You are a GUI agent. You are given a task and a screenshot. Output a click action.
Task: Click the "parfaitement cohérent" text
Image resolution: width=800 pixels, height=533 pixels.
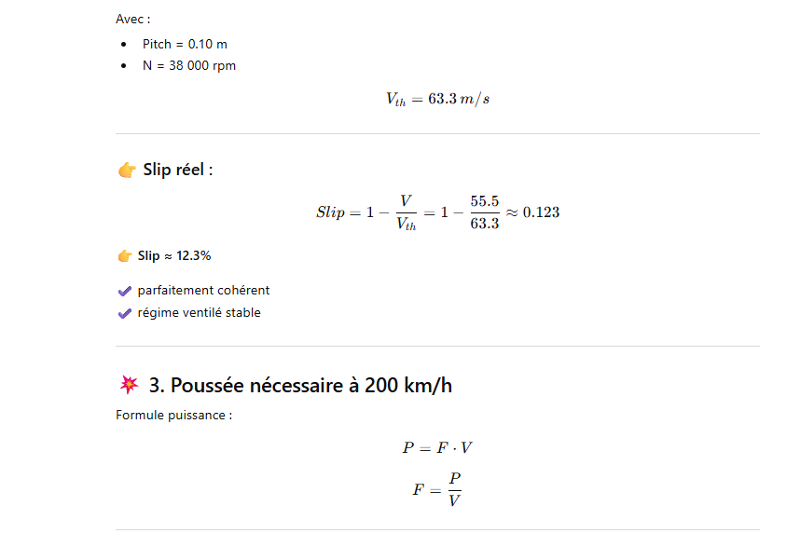click(x=203, y=291)
